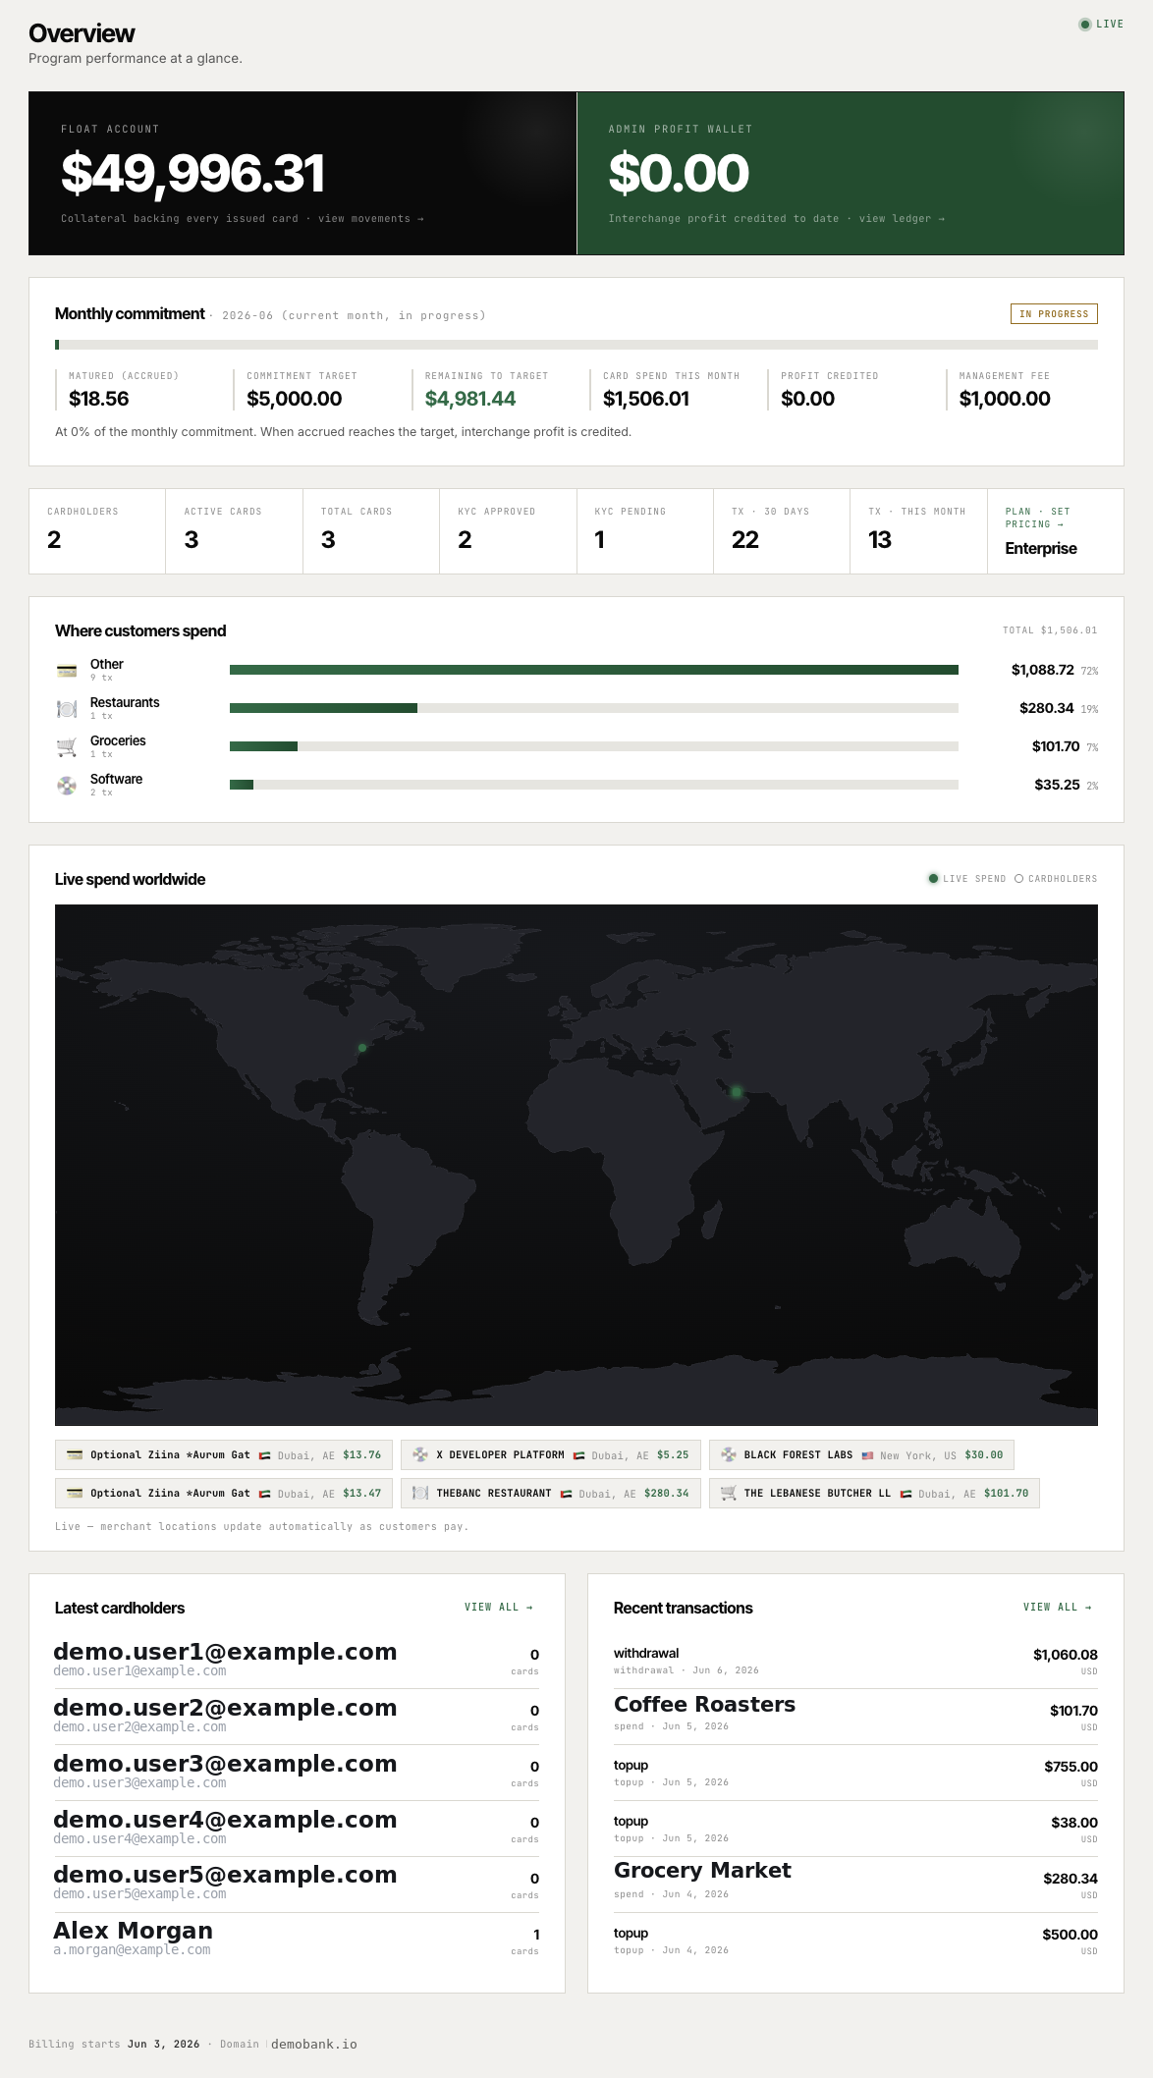The width and height of the screenshot is (1153, 2078).
Task: Click cart icon on LEBANESE BUTCHER chip
Action: [x=729, y=1493]
